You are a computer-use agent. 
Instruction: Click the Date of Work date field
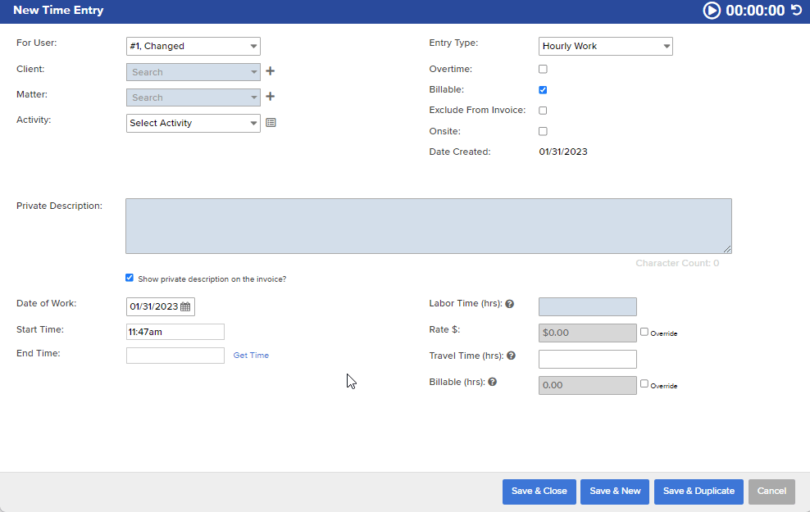pyautogui.click(x=160, y=306)
